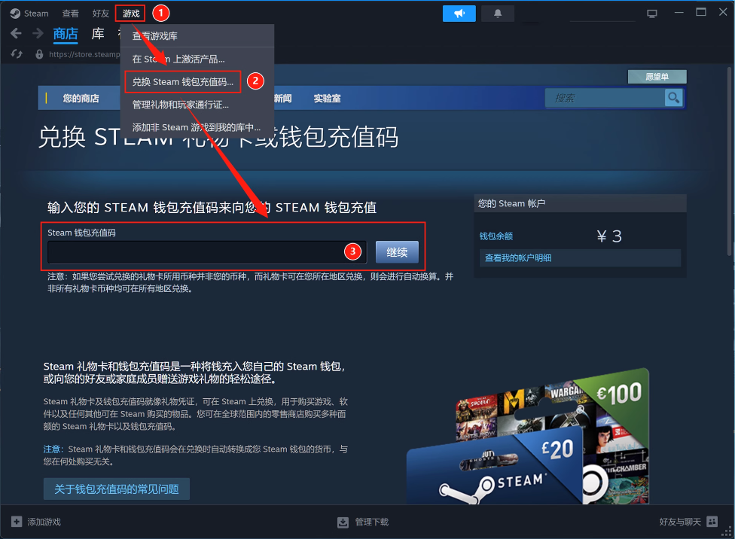Click the Add Game plus icon

point(17,522)
